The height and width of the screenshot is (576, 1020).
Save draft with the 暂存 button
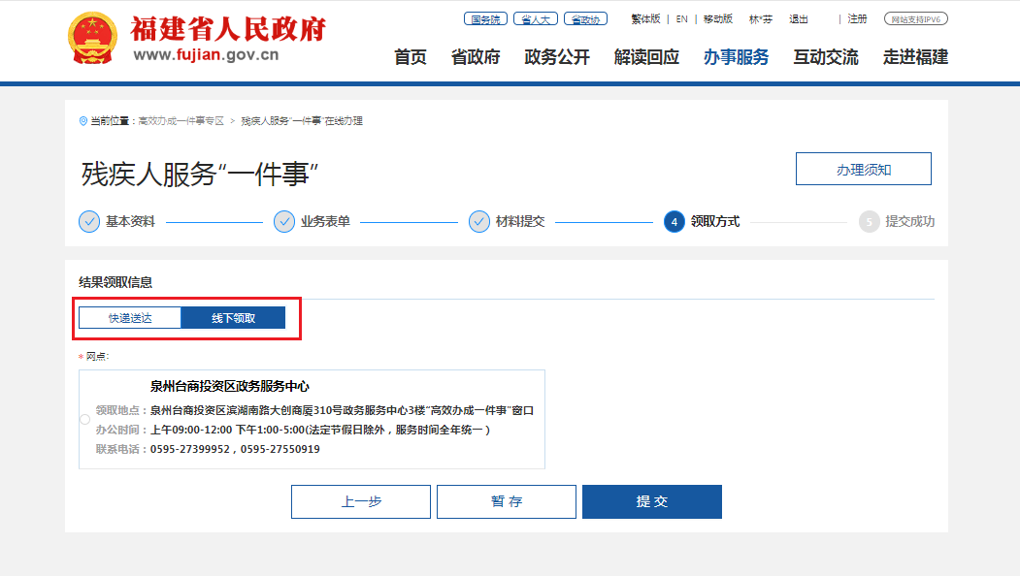coord(507,501)
